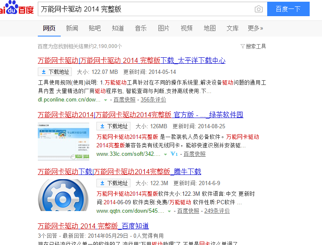Switch to the 网页 tab
Image resolution: width=322 pixels, height=245 pixels.
click(49, 28)
